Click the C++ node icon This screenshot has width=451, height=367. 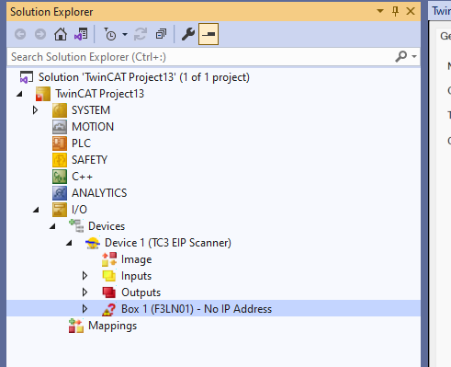[60, 177]
